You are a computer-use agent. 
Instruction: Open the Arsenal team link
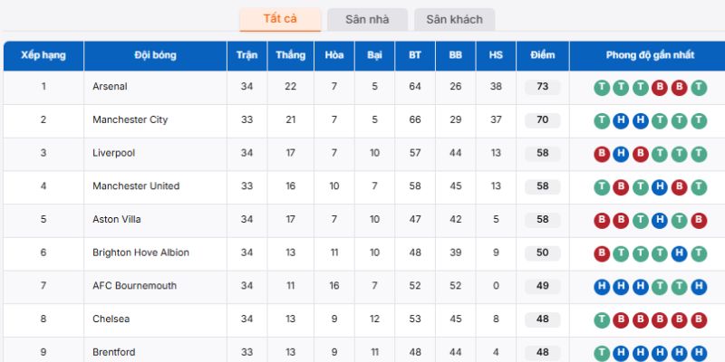click(x=110, y=86)
